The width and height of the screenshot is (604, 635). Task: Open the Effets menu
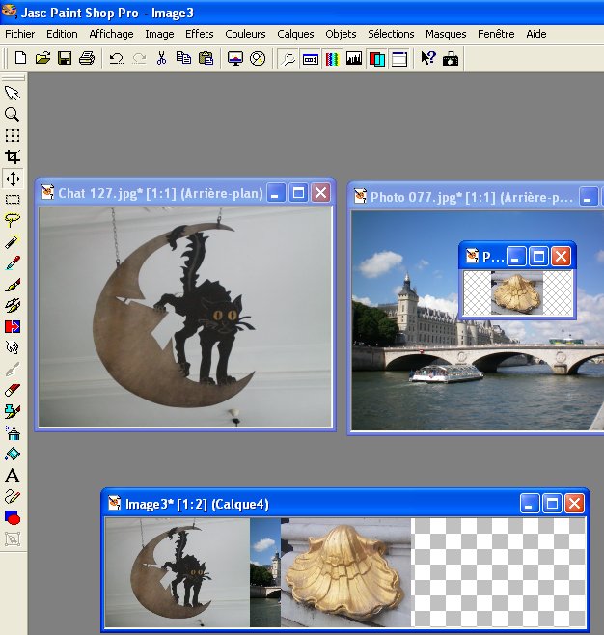click(199, 34)
